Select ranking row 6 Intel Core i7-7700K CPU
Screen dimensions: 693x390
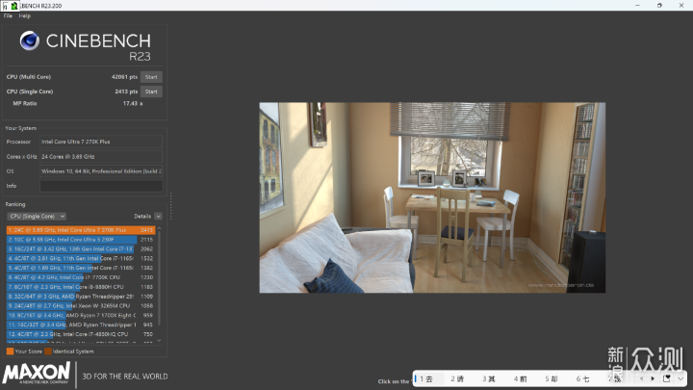(x=81, y=277)
